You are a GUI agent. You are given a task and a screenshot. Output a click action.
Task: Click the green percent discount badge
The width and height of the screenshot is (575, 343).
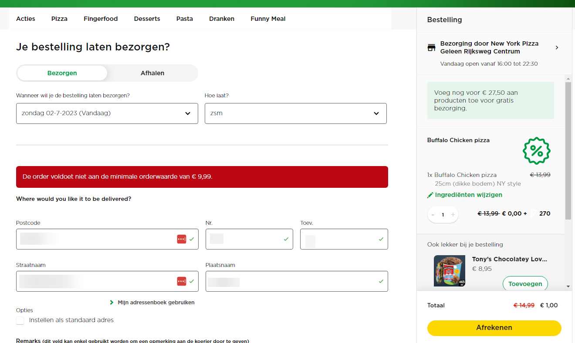536,151
